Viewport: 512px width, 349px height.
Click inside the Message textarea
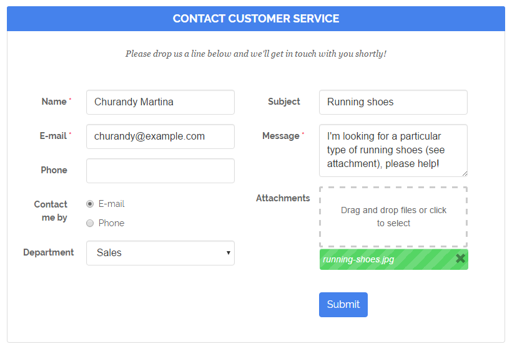pyautogui.click(x=393, y=150)
